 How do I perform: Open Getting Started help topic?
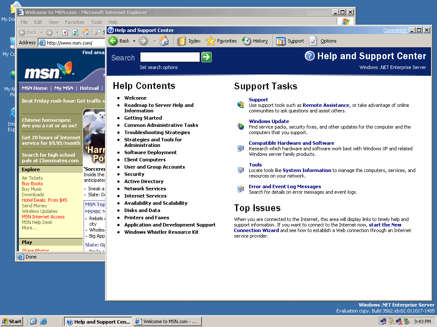(x=143, y=118)
